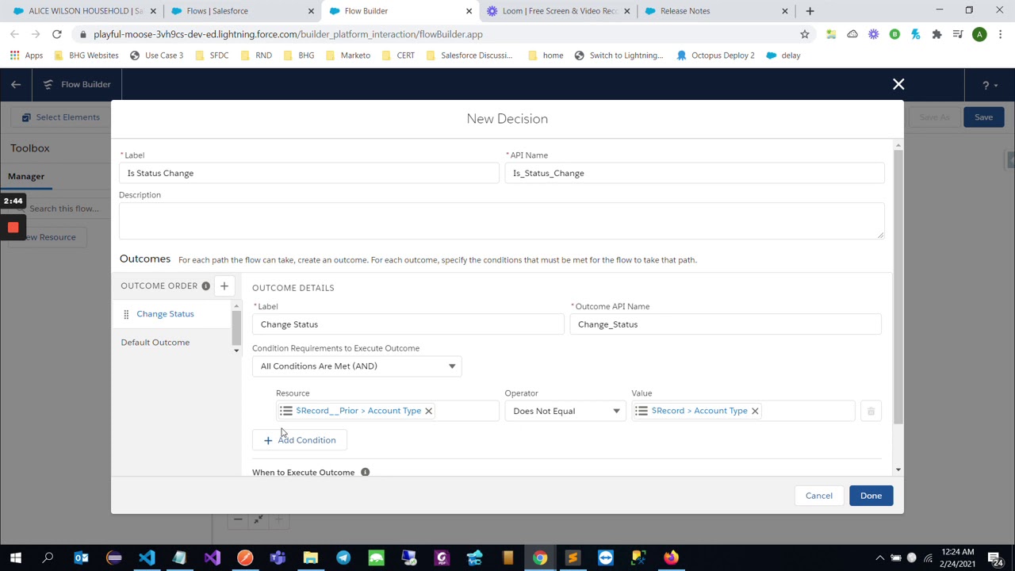Click Select Elements button
Image resolution: width=1015 pixels, height=571 pixels.
point(60,117)
